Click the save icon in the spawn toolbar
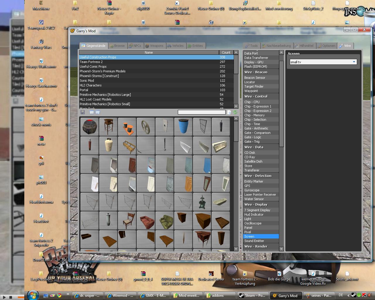This screenshot has width=375, height=300. 83,112
